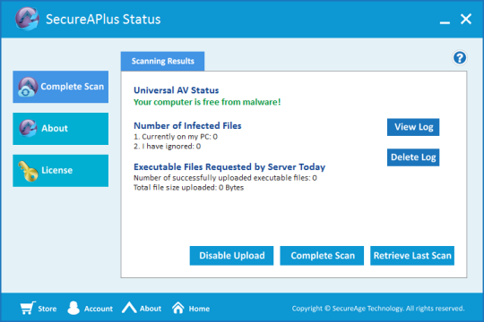Click the Disable Upload button

231,256
